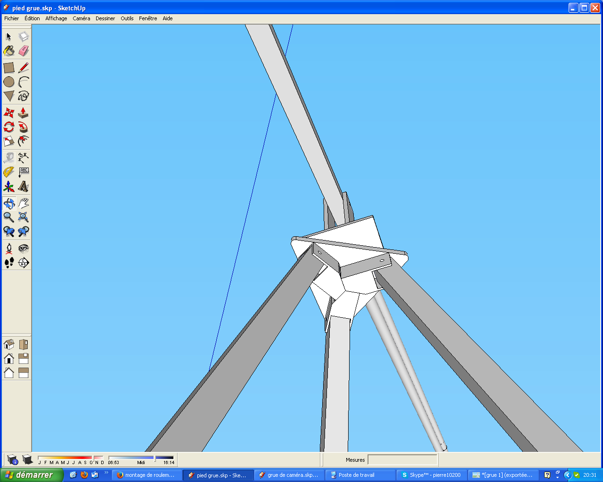This screenshot has width=603, height=482.
Task: Switch to the Skype pierre10200 window
Action: coord(432,475)
